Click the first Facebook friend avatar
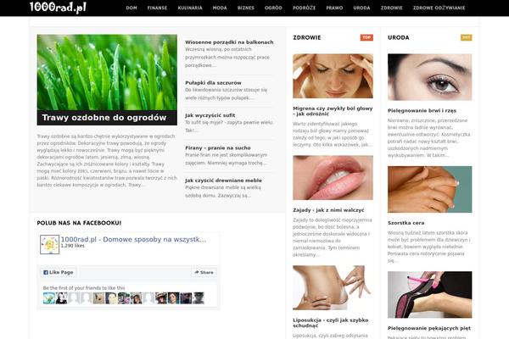509x339 pixels. [48, 297]
